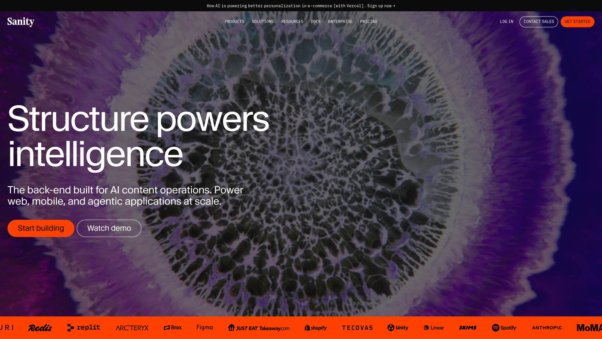The width and height of the screenshot is (602, 339).
Task: Click the Shopify logo
Action: point(316,328)
